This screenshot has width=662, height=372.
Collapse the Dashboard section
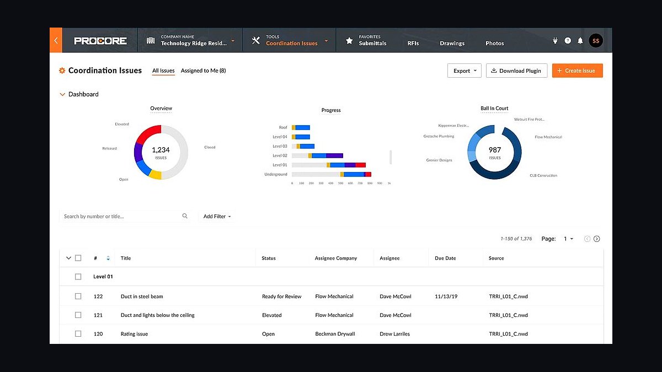coord(62,94)
